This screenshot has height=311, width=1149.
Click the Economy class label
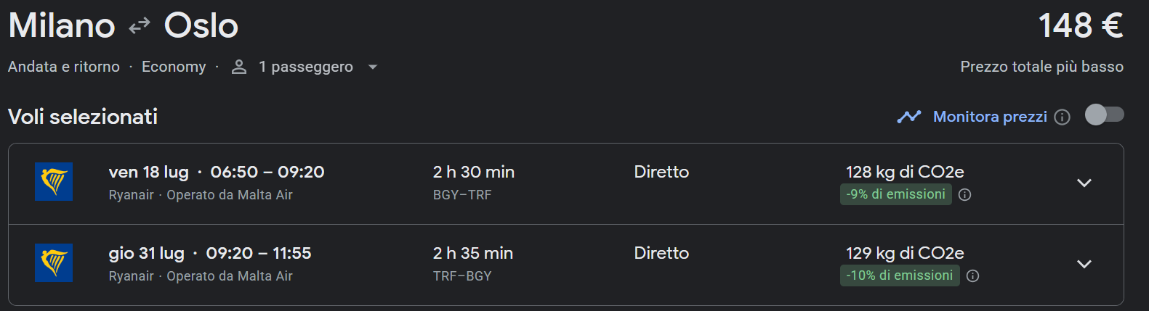point(174,67)
